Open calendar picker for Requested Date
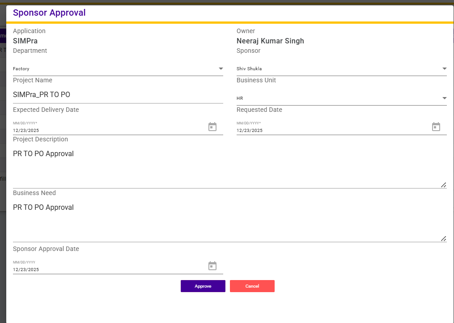Viewport: 454px width, 323px height. tap(436, 127)
